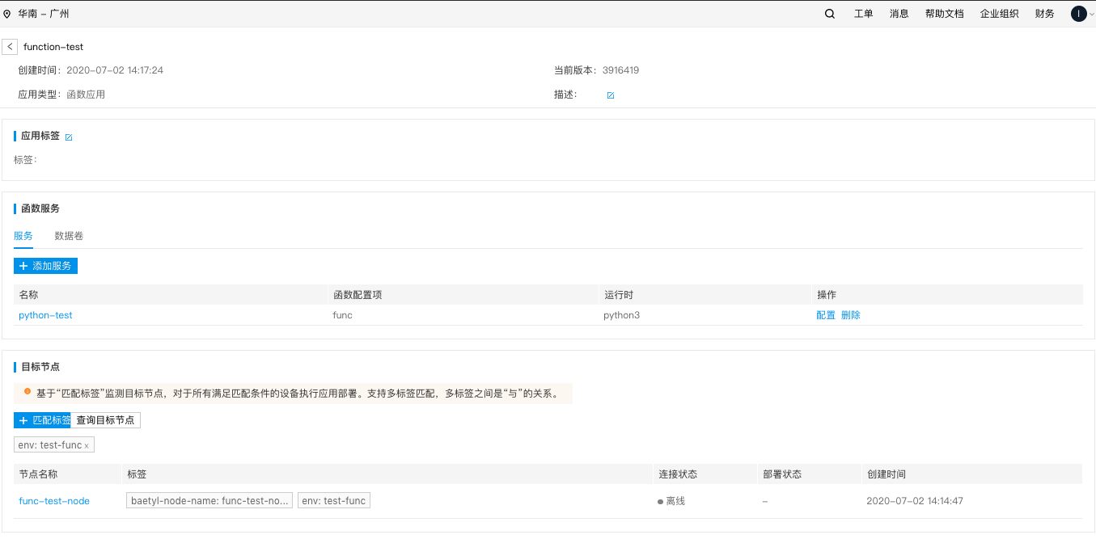Viewport: 1096px width, 539px height.
Task: Open the search magnifier icon
Action: (x=830, y=14)
